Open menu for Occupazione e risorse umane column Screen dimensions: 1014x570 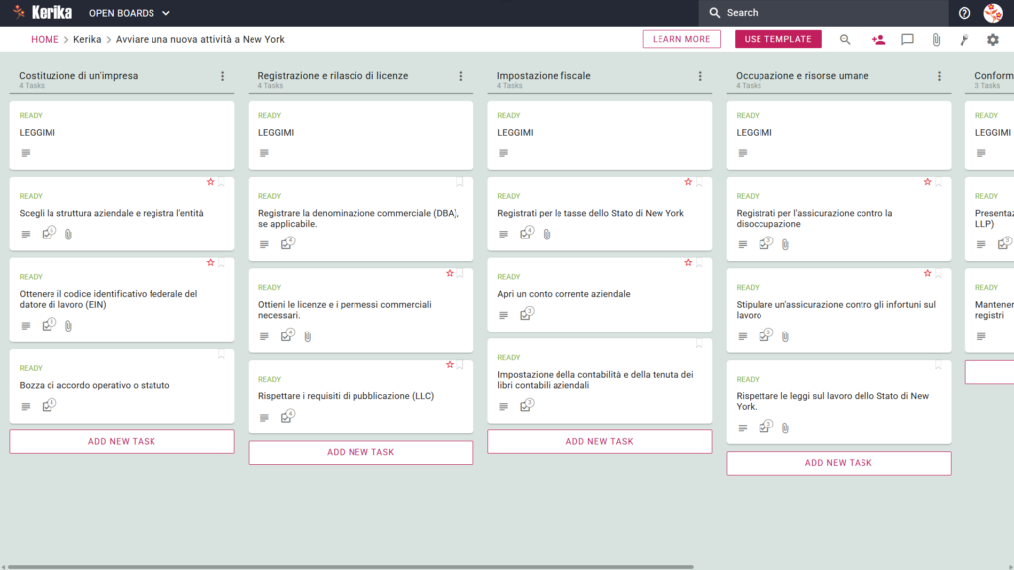(x=939, y=76)
